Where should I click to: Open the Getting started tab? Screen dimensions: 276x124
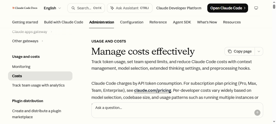click(x=25, y=22)
